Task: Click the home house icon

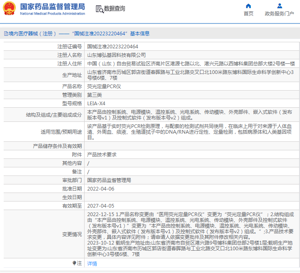Action: tap(248, 6)
